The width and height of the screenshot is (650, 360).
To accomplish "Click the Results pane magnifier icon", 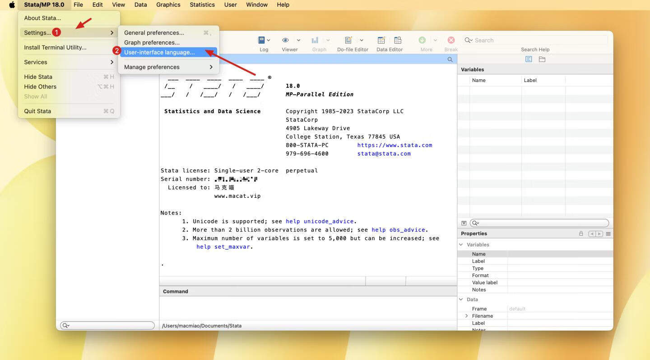I will click(x=450, y=59).
